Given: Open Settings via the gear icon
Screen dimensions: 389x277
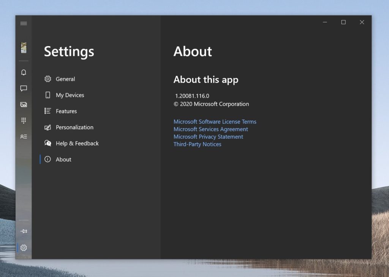Looking at the screenshot, I should pyautogui.click(x=24, y=247).
